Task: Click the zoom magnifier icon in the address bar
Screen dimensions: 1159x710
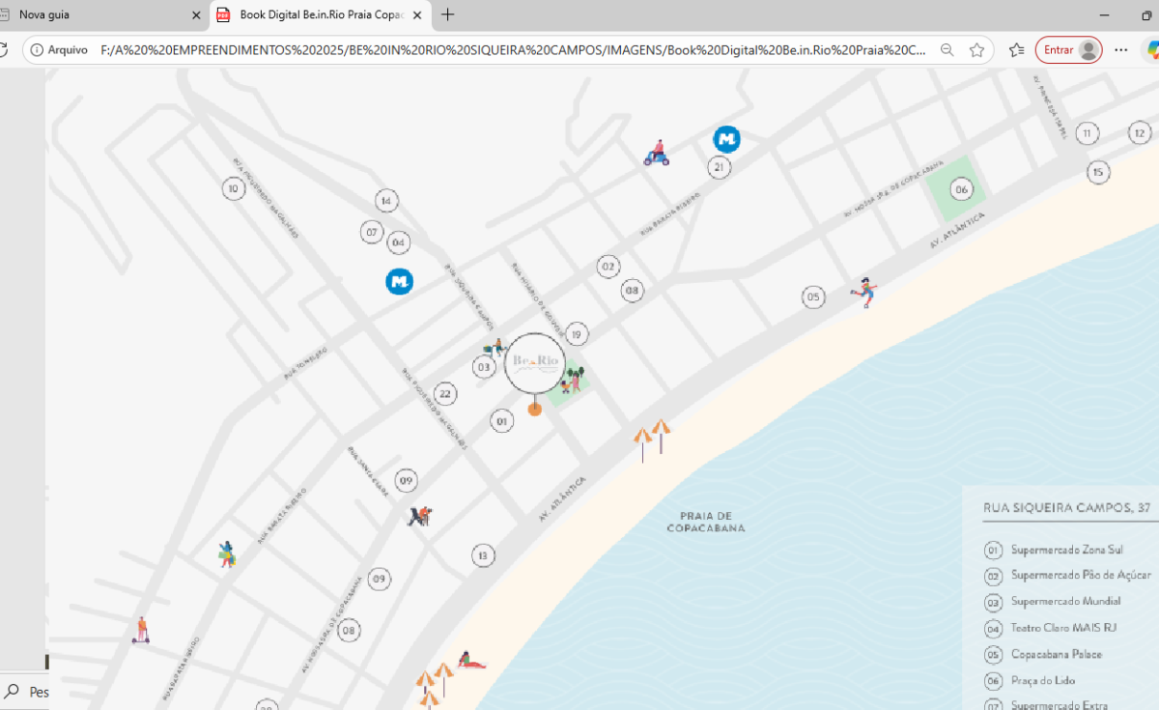Action: tap(947, 49)
